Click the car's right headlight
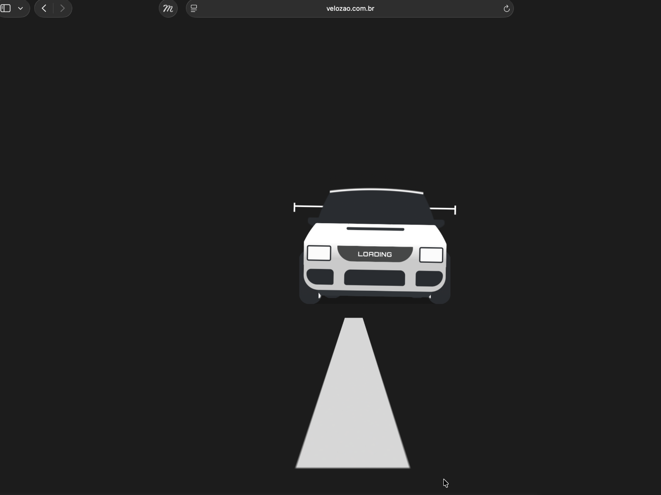The width and height of the screenshot is (661, 495). click(431, 255)
